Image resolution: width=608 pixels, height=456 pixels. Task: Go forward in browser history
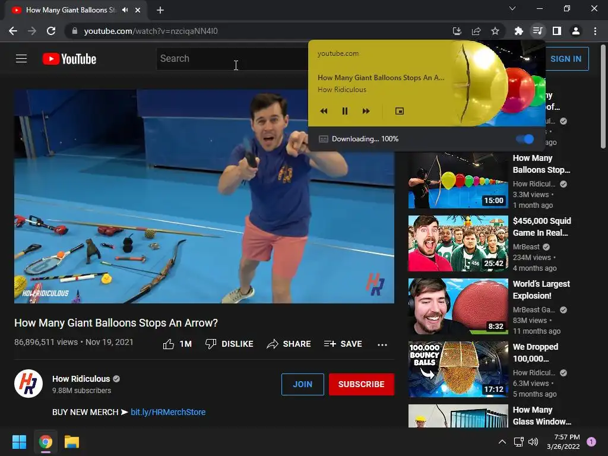(x=32, y=31)
